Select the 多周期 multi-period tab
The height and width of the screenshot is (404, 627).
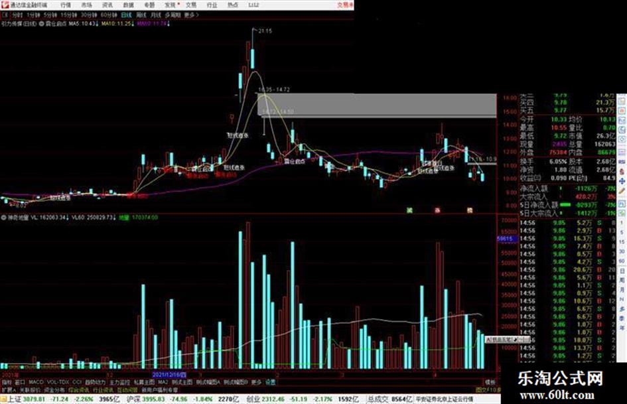[173, 15]
